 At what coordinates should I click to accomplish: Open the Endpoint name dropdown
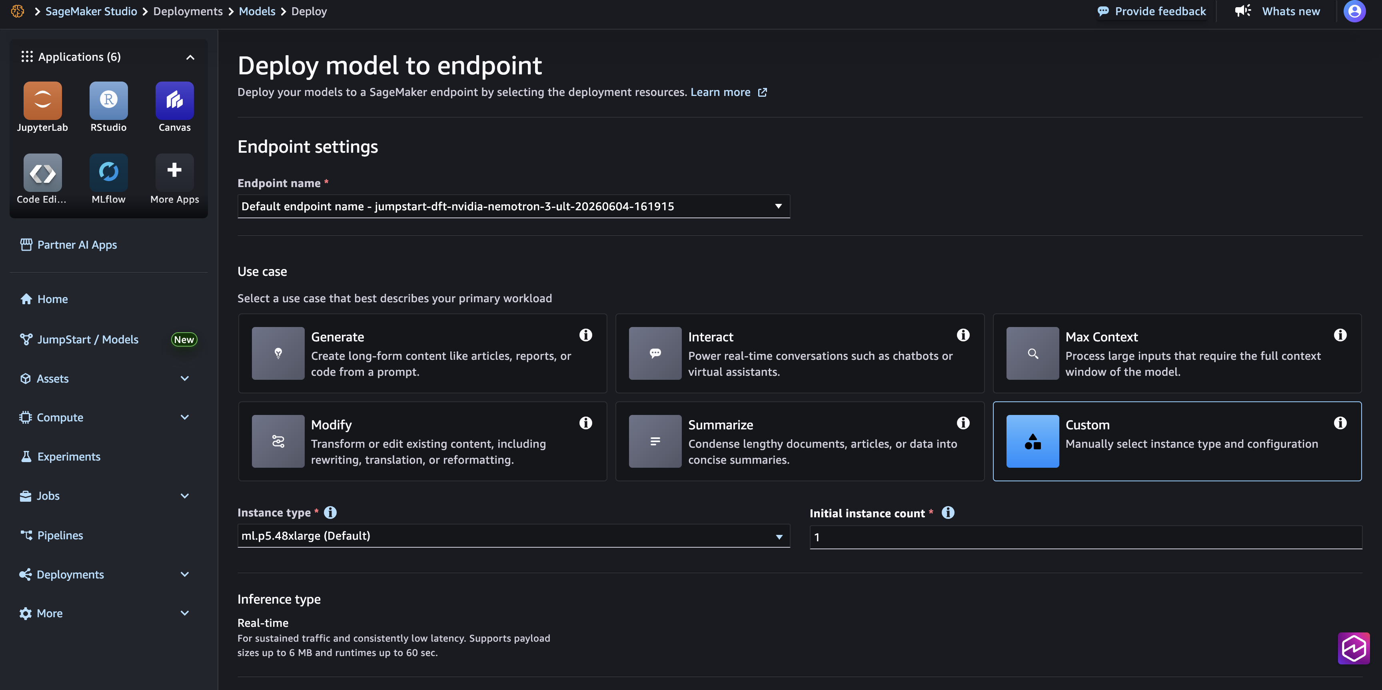click(513, 206)
